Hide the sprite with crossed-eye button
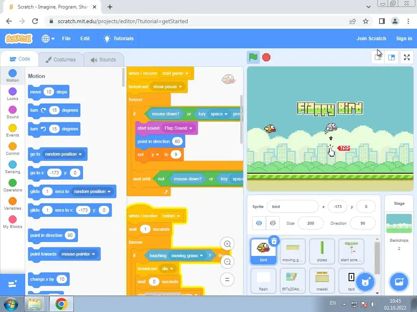 click(272, 223)
